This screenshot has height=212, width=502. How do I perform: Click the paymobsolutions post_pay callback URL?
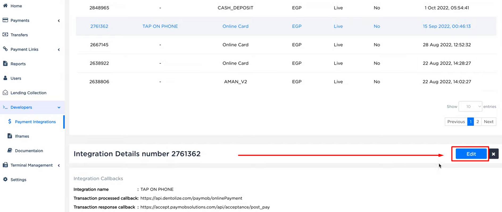[x=205, y=207]
